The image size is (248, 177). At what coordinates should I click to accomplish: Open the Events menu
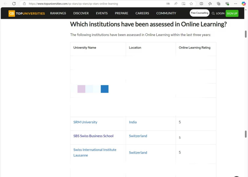(102, 13)
